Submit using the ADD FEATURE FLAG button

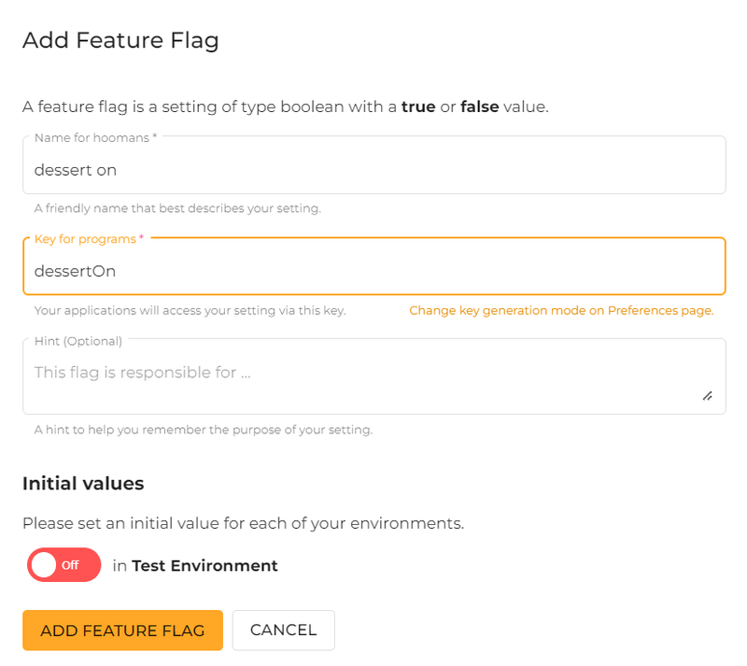[121, 631]
